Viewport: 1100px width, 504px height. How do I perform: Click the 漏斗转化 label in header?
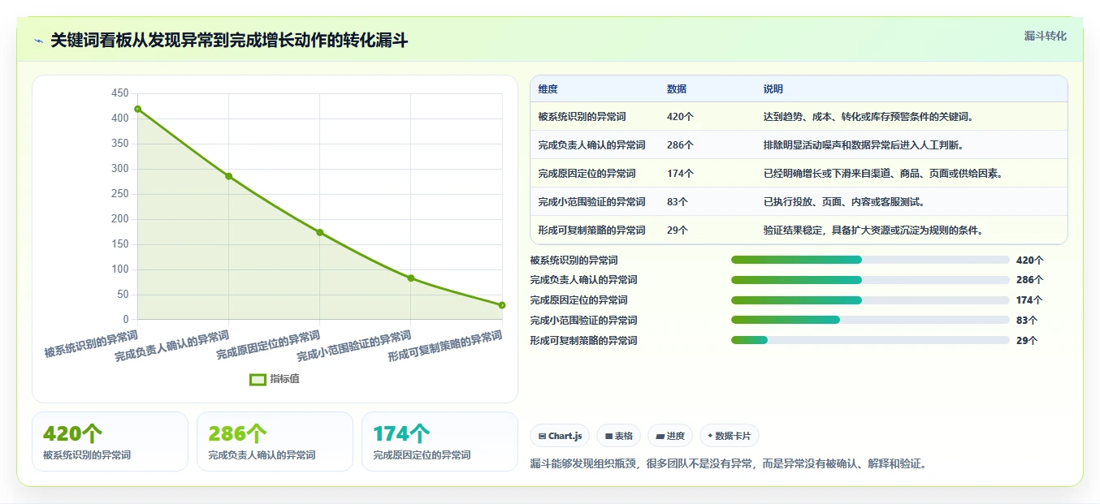point(1045,36)
